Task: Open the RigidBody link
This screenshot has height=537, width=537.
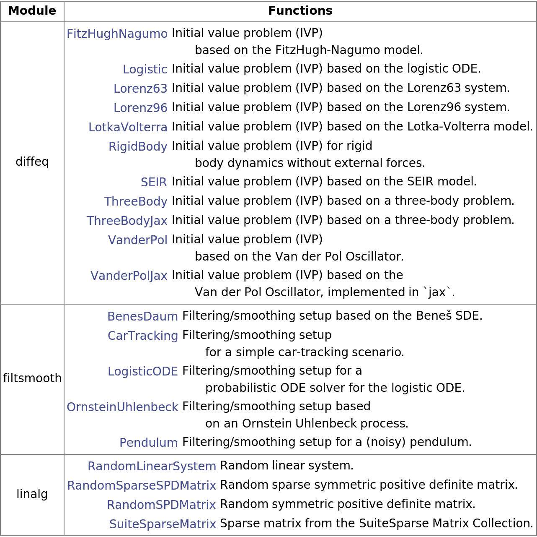Action: coord(138,147)
